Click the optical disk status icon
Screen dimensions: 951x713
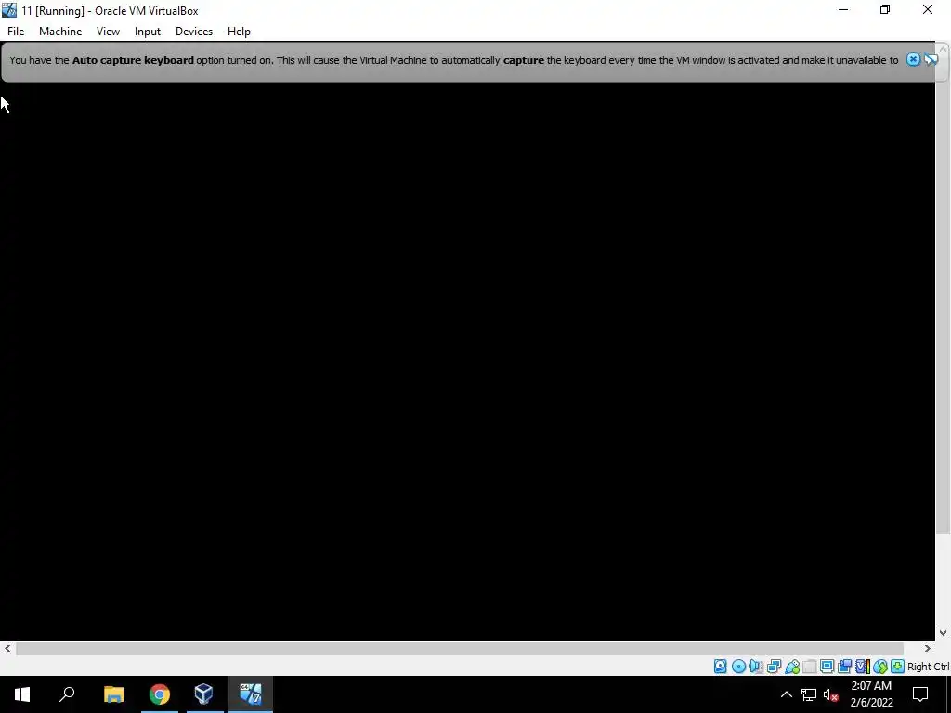coord(738,667)
